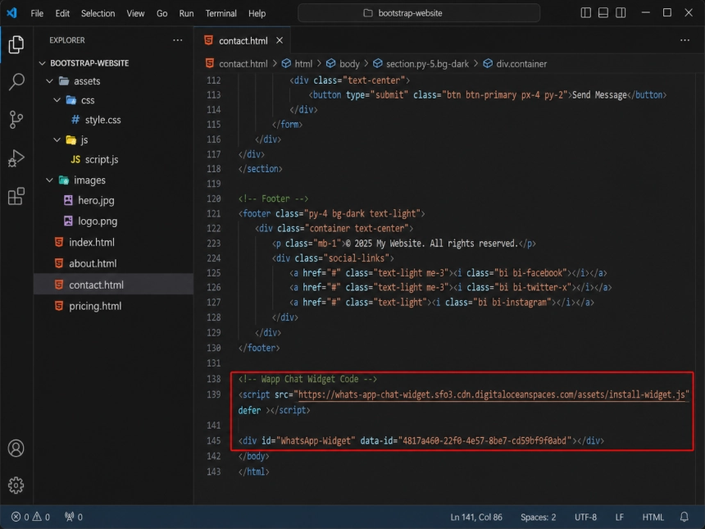705x529 pixels.
Task: Click the HTML icon on contact.html tab
Action: click(208, 40)
